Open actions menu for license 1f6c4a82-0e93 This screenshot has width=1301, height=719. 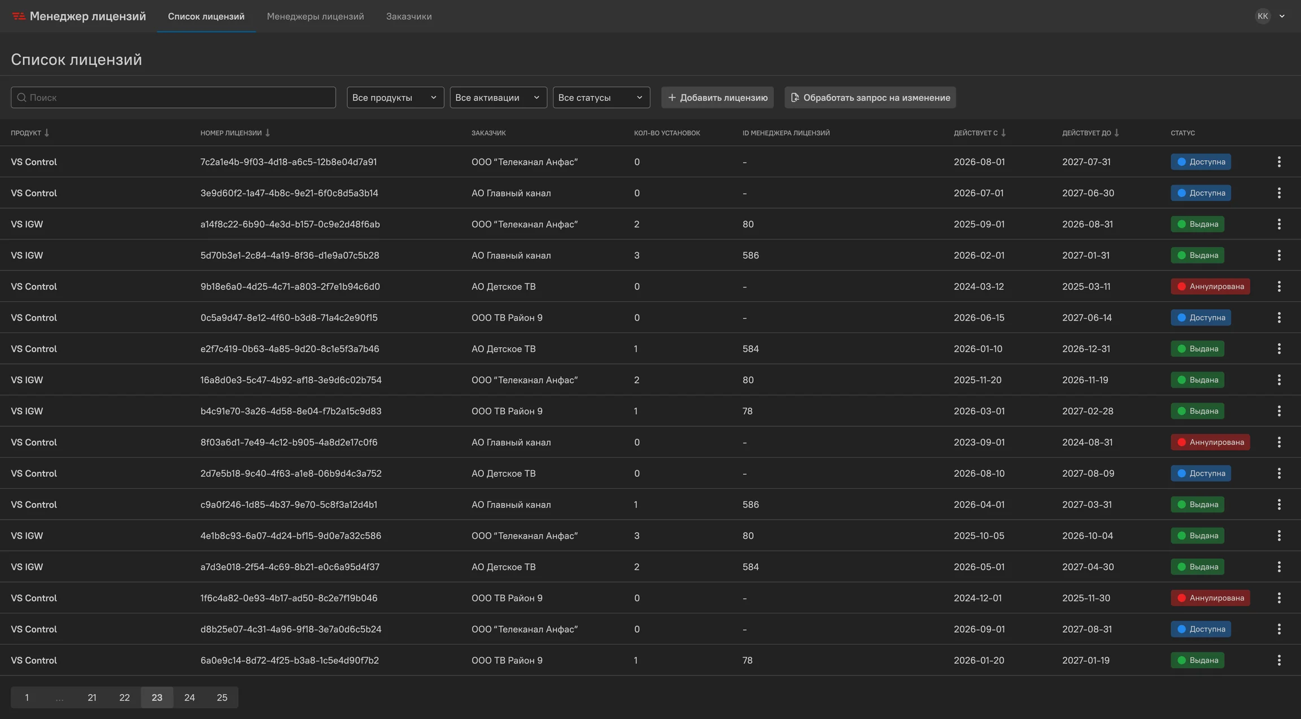pos(1279,598)
